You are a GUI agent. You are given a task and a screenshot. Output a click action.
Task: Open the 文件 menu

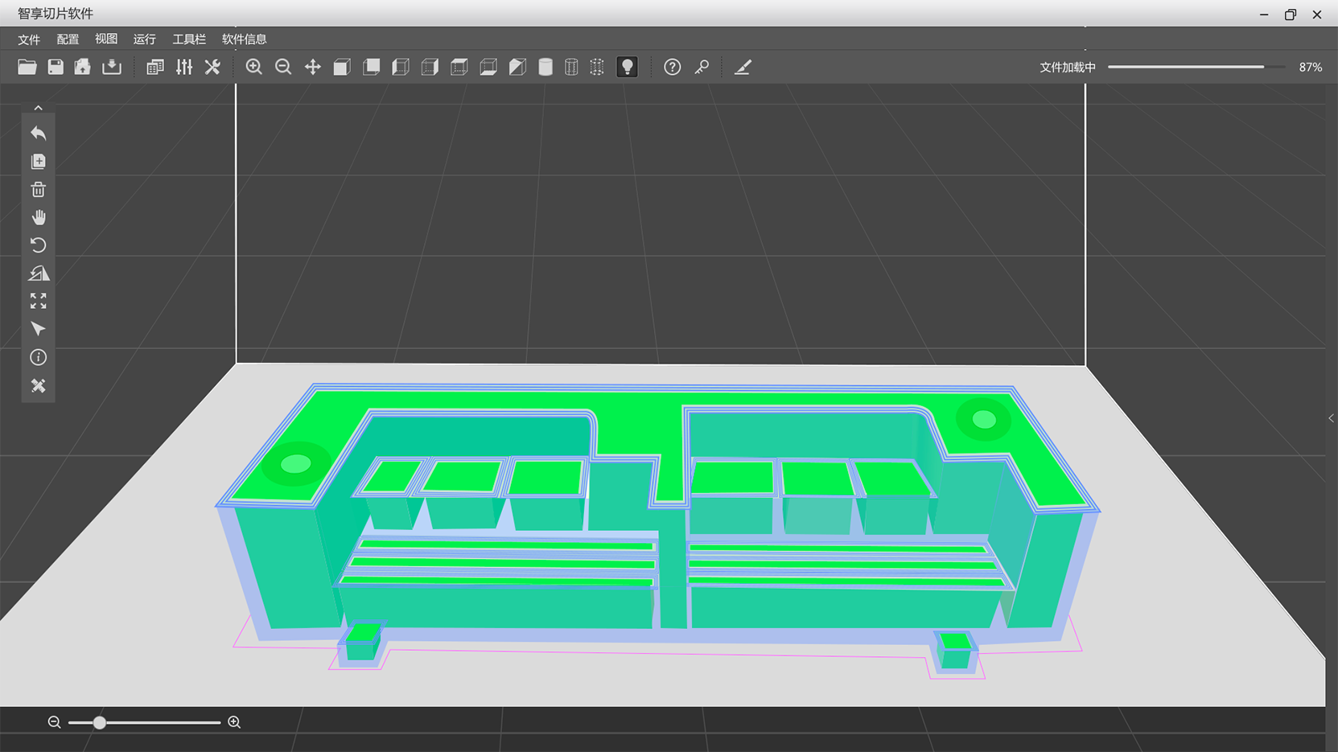tap(29, 39)
